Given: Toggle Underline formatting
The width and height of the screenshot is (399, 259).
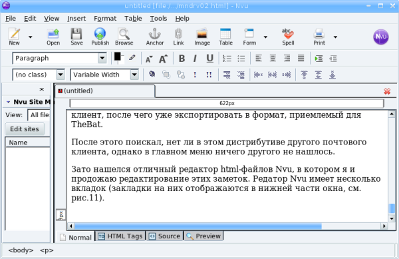Looking at the screenshot, I should click(x=209, y=59).
